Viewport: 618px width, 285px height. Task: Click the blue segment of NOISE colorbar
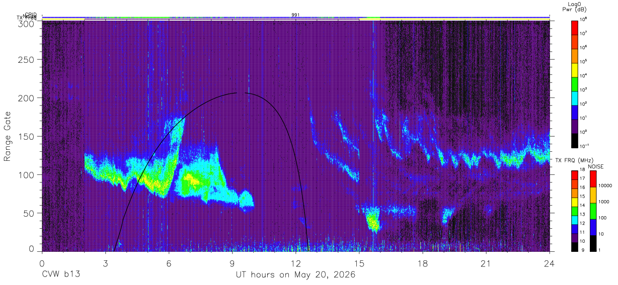click(x=593, y=227)
